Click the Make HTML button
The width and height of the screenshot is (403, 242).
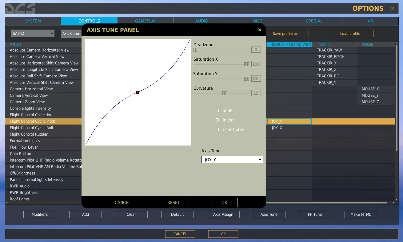[x=361, y=215]
